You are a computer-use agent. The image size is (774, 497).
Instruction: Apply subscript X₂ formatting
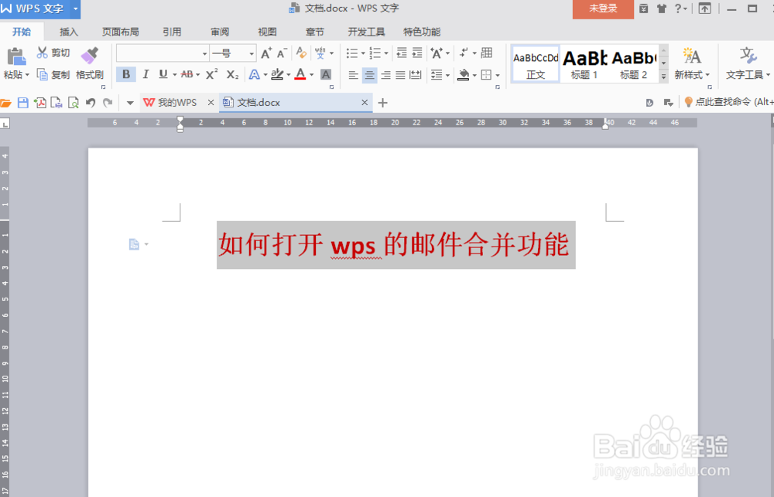click(x=232, y=74)
